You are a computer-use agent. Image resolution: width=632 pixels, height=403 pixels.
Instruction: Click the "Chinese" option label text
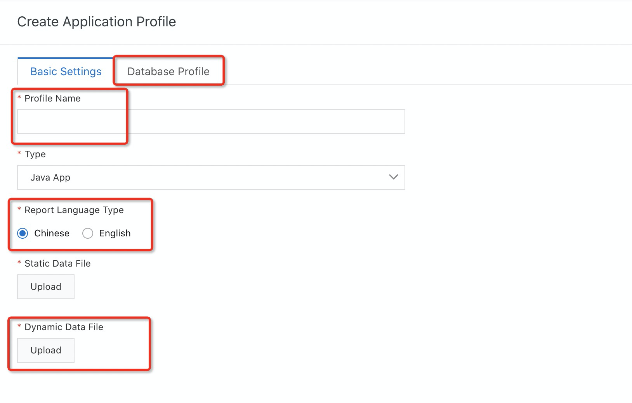[x=52, y=233]
